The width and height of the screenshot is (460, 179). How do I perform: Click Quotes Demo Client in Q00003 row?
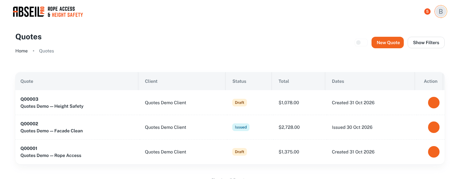tap(165, 103)
